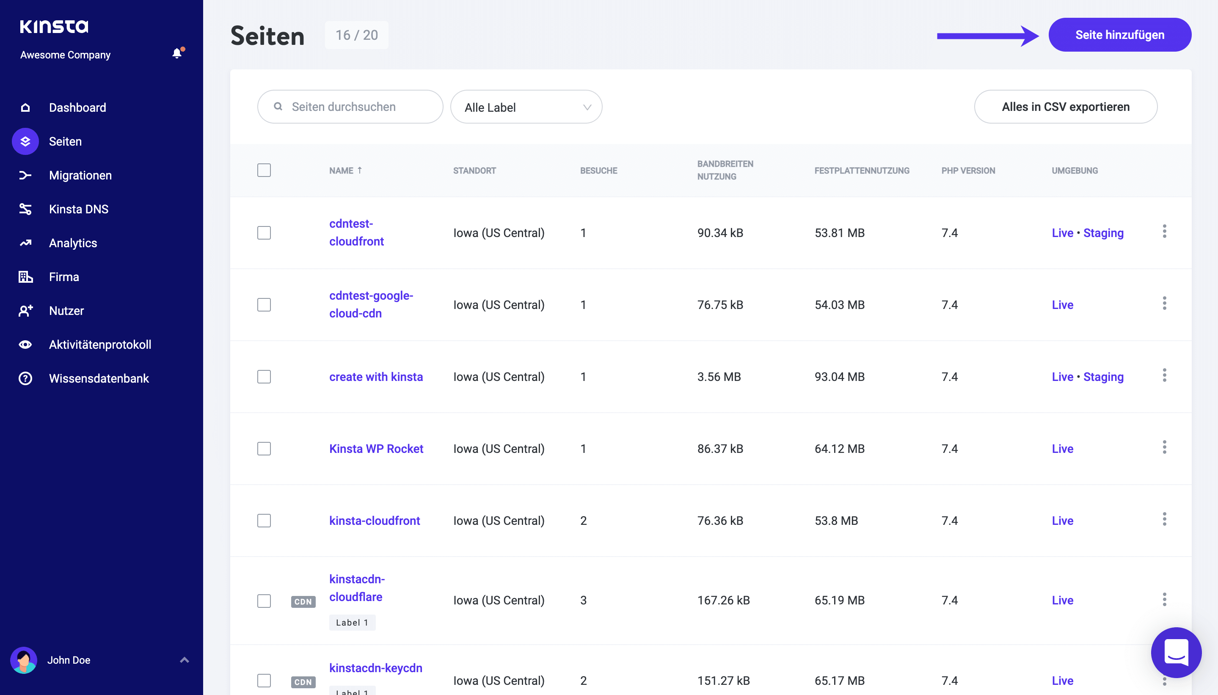Open the kebab menu for Kinsta WP Rocket

pyautogui.click(x=1165, y=447)
